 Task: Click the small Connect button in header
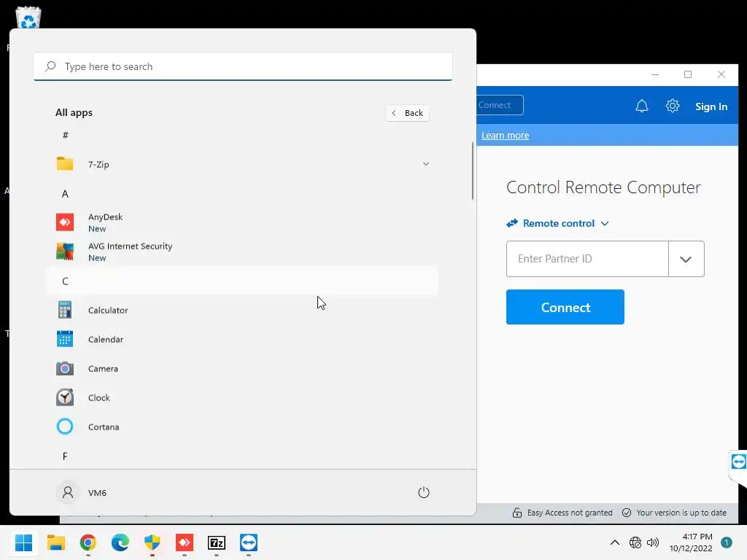pos(500,105)
